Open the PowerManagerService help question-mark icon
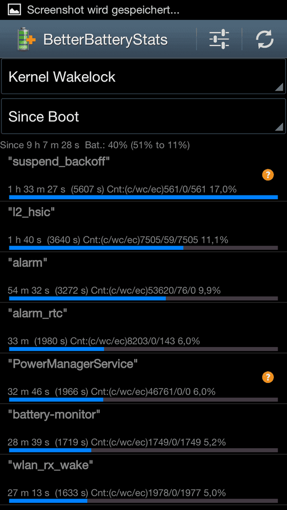Screen dimensions: 287x510 click(x=268, y=377)
